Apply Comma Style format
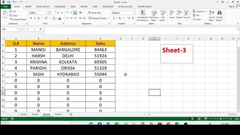 (x=123, y=18)
